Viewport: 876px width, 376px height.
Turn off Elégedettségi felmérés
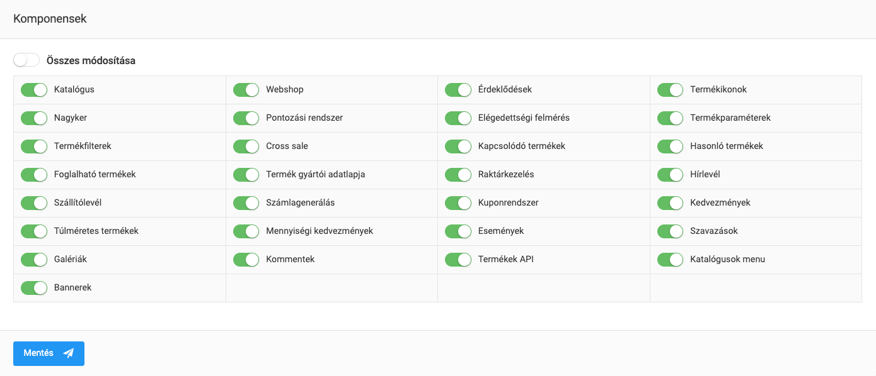click(458, 118)
